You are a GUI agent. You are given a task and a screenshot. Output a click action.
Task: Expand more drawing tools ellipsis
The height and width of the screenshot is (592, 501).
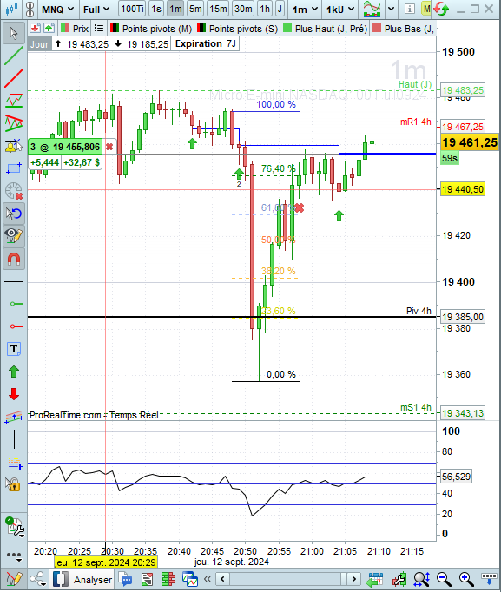pos(14,556)
